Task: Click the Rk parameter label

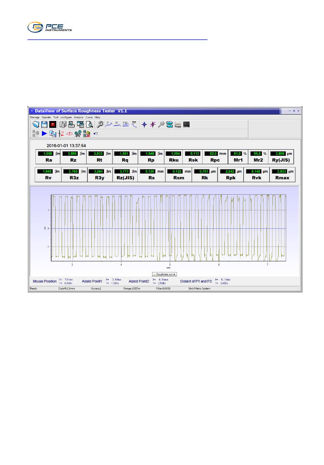Action: 205,178
